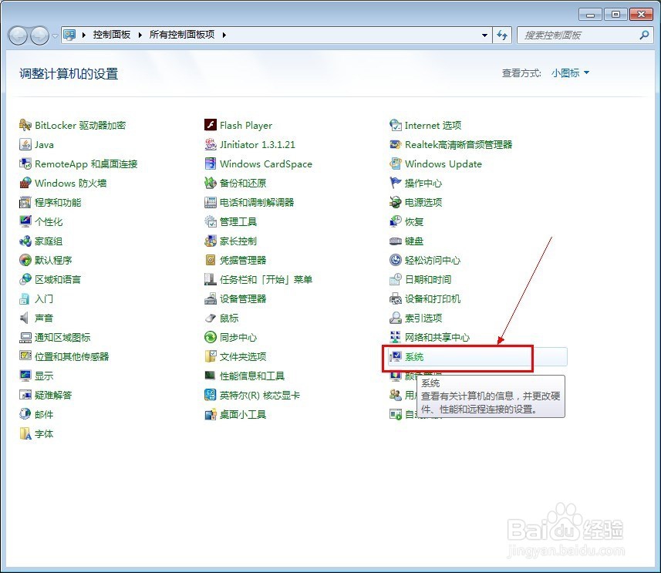Click the refresh address bar button
This screenshot has height=573, width=661.
tap(502, 35)
